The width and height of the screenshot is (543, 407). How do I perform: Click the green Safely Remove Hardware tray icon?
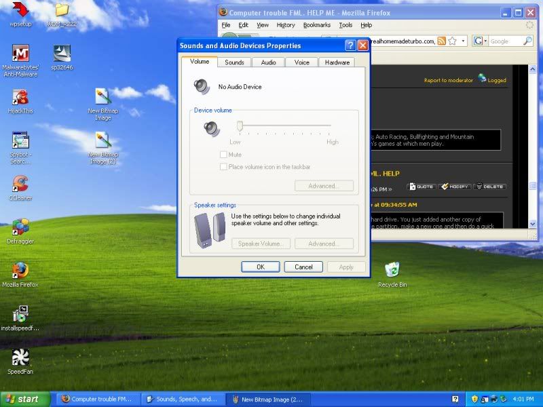pos(504,399)
